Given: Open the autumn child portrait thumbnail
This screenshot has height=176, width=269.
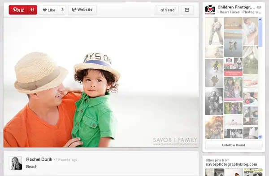Looking at the screenshot, I should (214, 128).
